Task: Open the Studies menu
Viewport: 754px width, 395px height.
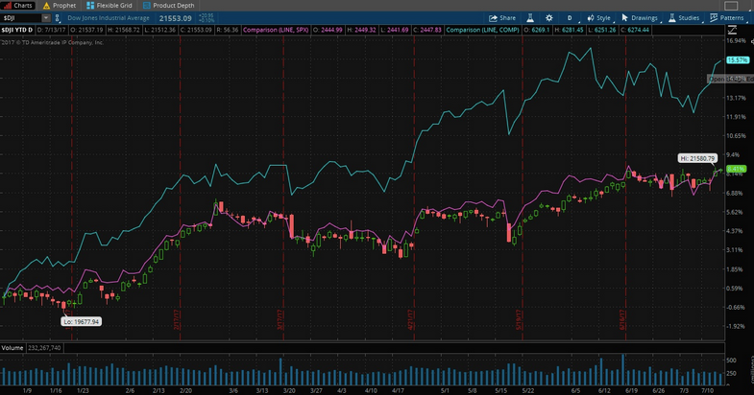Action: (684, 18)
